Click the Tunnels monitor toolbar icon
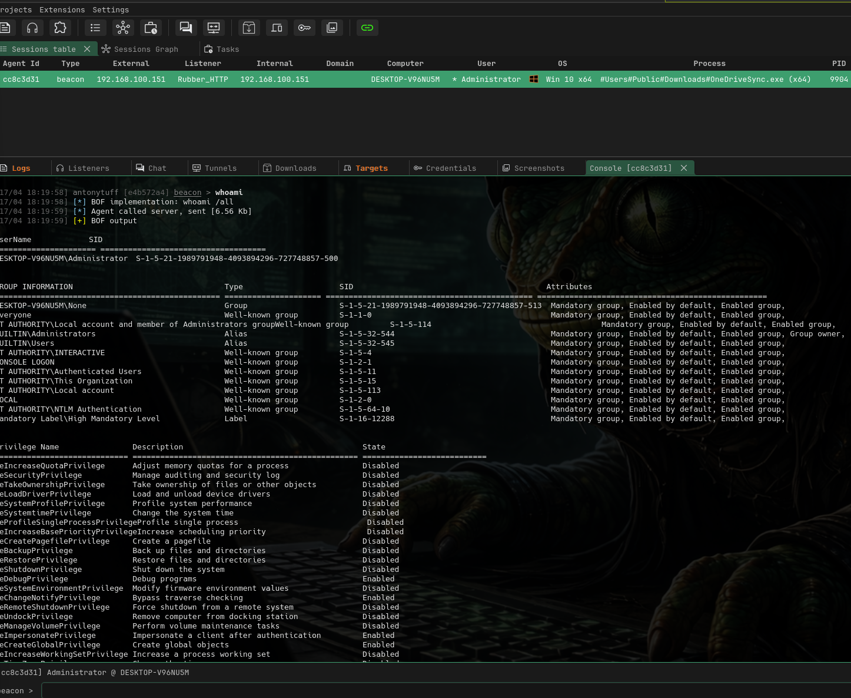The height and width of the screenshot is (698, 851). (214, 28)
